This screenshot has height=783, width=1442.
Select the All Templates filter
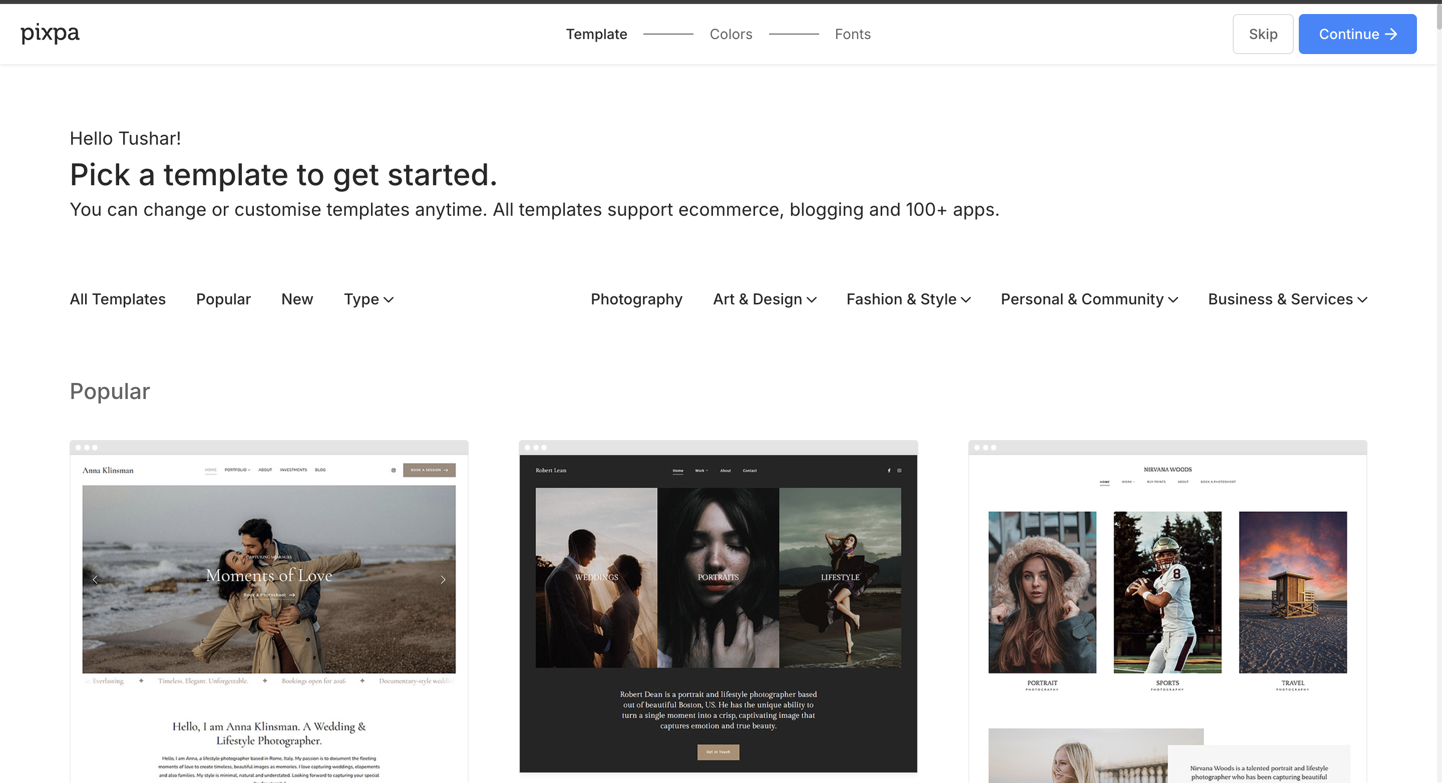click(x=118, y=299)
